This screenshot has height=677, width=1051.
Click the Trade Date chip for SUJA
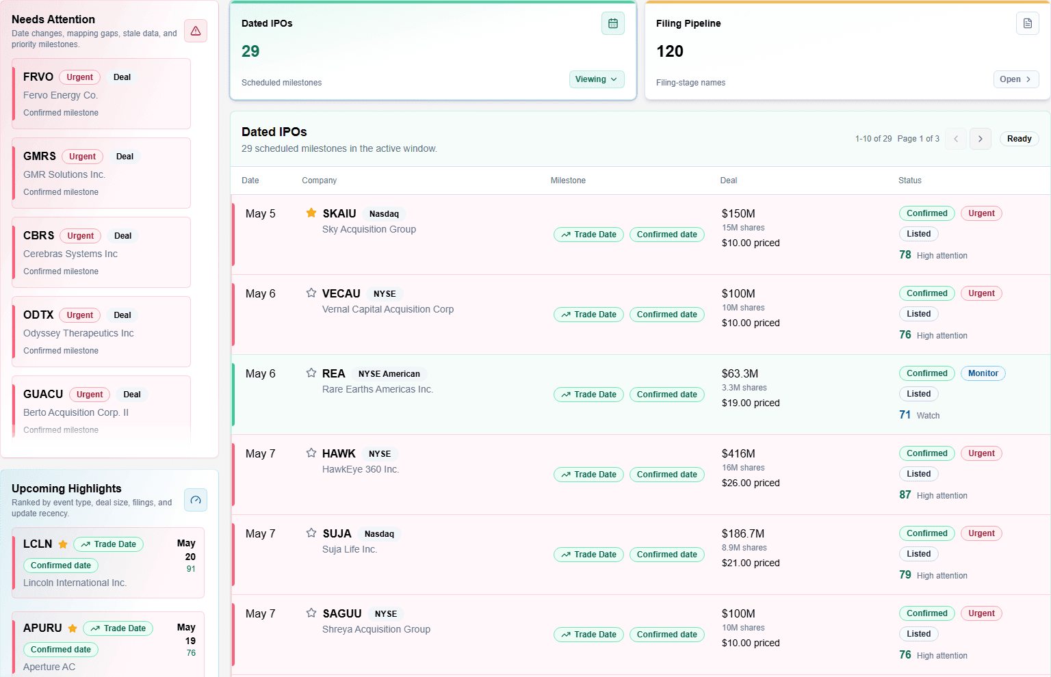pyautogui.click(x=588, y=555)
